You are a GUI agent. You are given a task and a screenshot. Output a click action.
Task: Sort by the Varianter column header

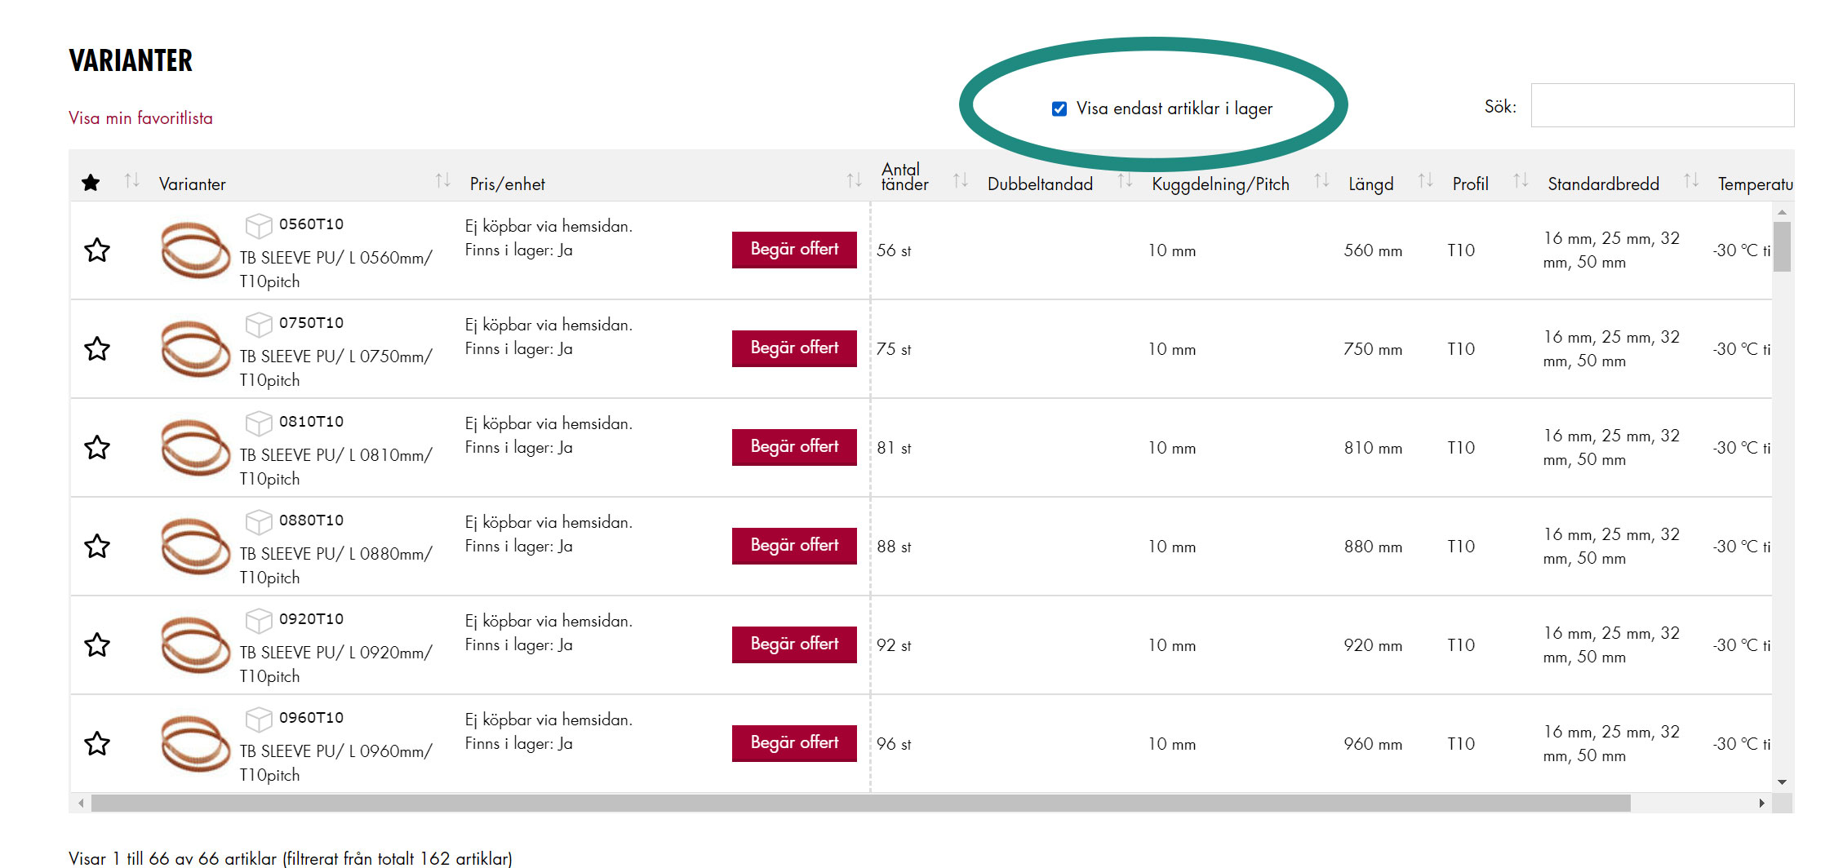point(193,184)
